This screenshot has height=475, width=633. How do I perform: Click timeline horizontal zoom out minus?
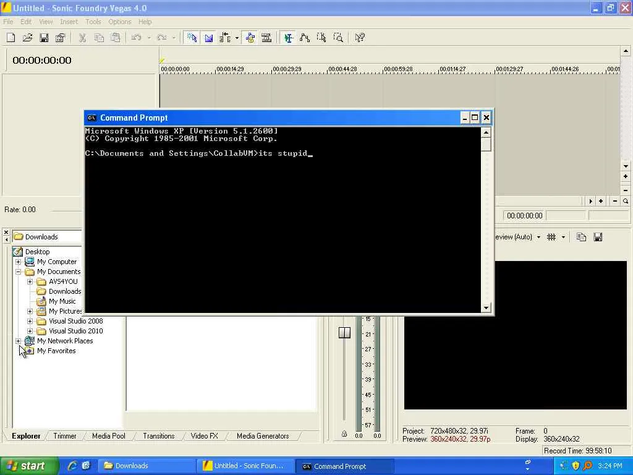pos(615,201)
